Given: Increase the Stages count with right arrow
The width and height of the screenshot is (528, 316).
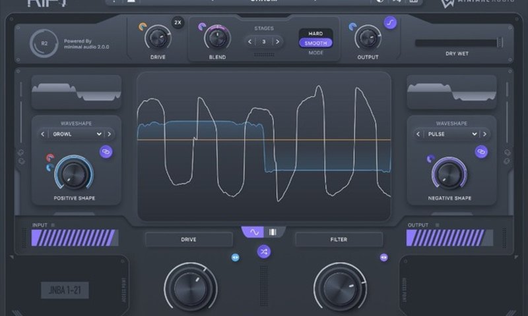Looking at the screenshot, I should click(277, 41).
